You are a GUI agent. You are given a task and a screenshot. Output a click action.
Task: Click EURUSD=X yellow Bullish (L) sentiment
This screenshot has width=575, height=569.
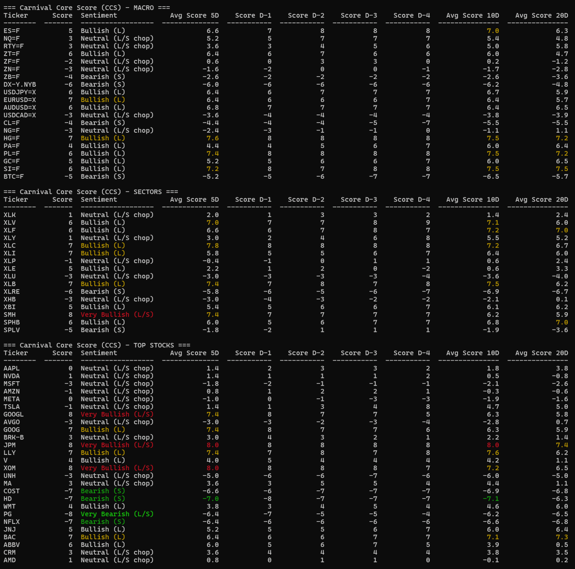pyautogui.click(x=103, y=100)
